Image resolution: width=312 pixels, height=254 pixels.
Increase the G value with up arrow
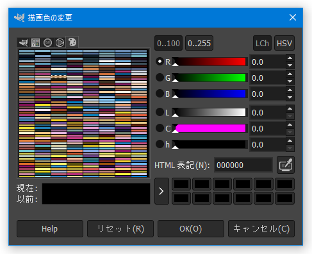point(290,74)
